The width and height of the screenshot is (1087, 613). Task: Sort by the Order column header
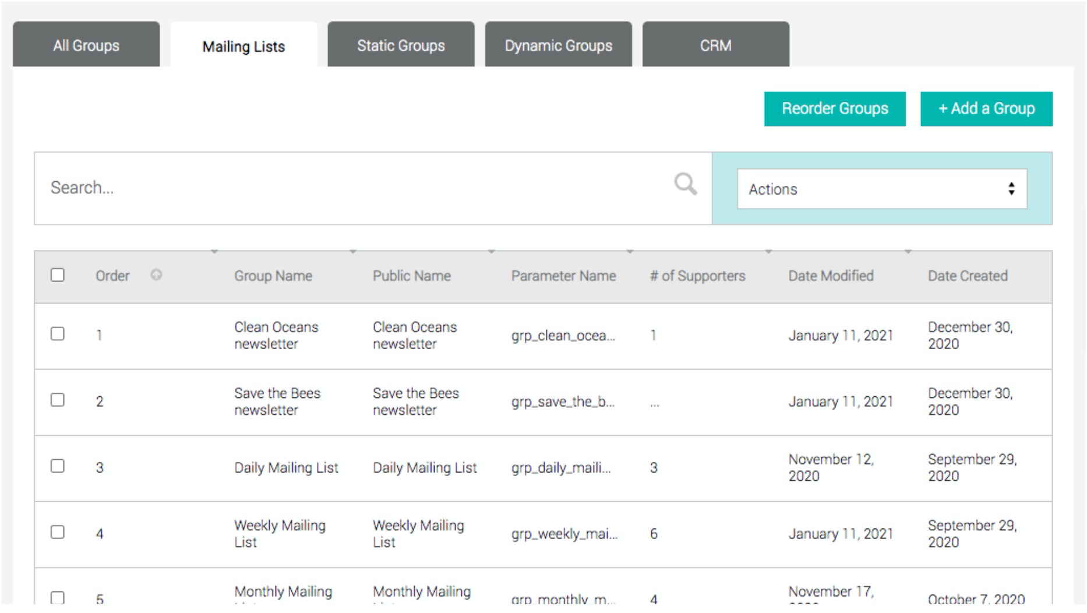point(112,276)
